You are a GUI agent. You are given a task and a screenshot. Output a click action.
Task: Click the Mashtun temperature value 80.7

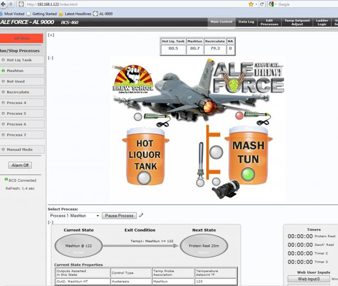point(195,48)
